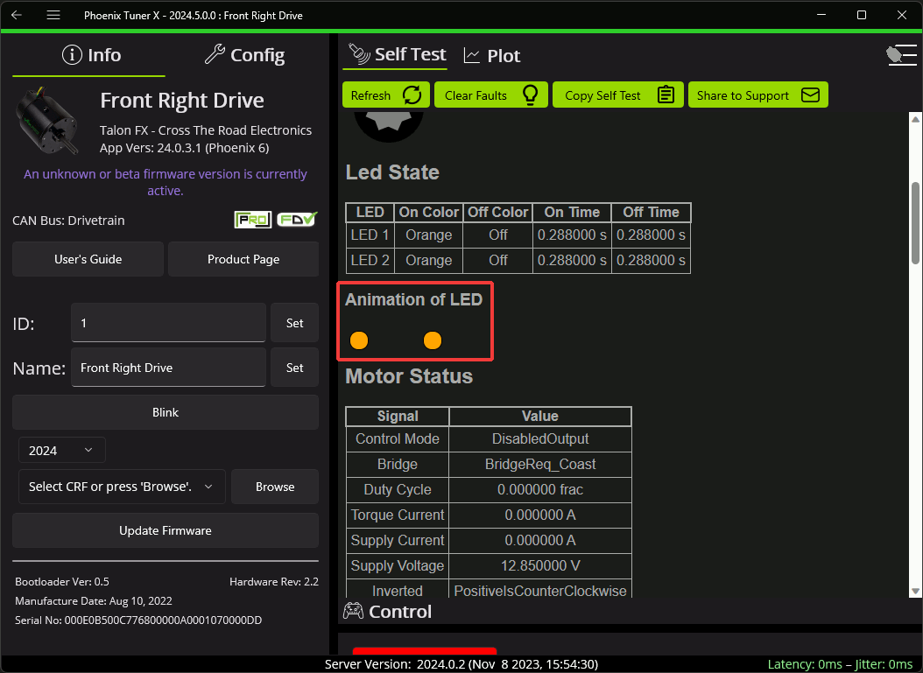Click the Serial No text
The image size is (923, 673).
click(x=138, y=620)
